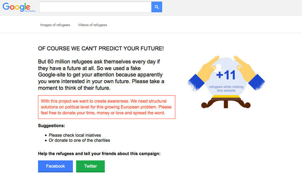Click the small Fortunetelling label under the logo
This screenshot has height=174, width=302.
pyautogui.click(x=30, y=11)
